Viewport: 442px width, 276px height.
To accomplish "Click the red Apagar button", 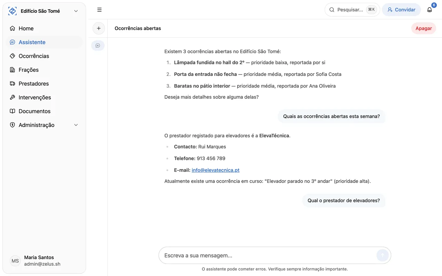I will (x=423, y=28).
